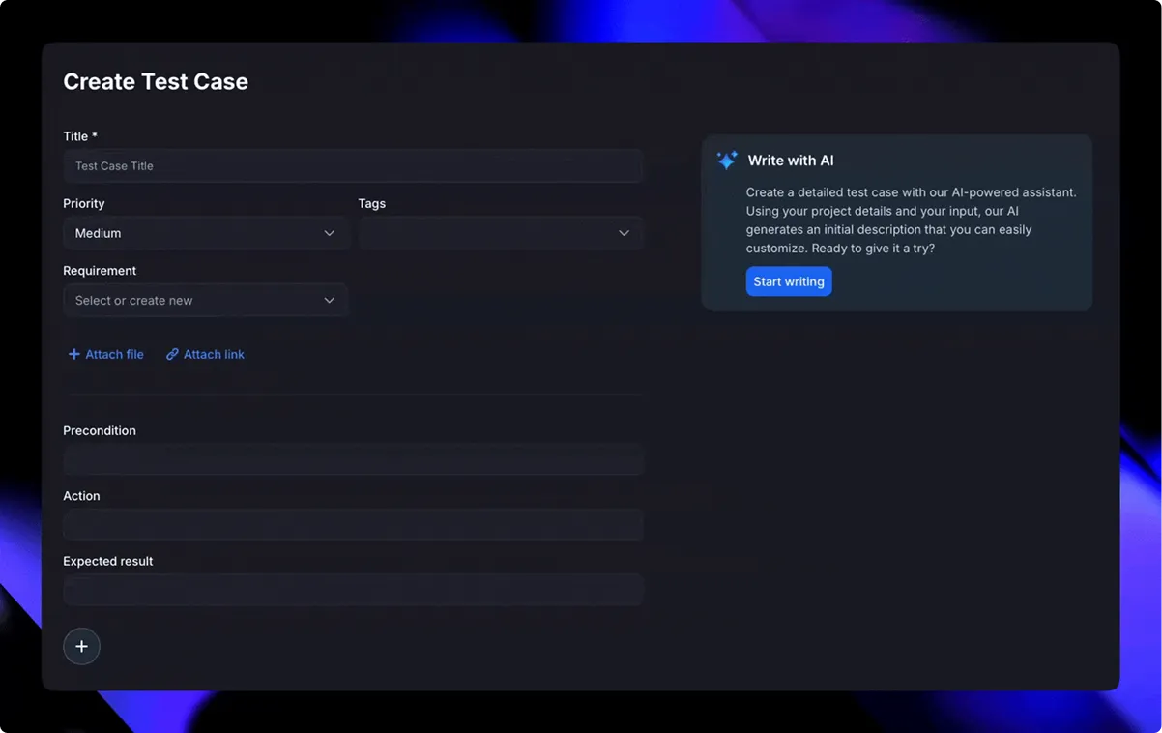Click the sparkle icon beside Write with AI
The height and width of the screenshot is (733, 1162).
pos(727,161)
